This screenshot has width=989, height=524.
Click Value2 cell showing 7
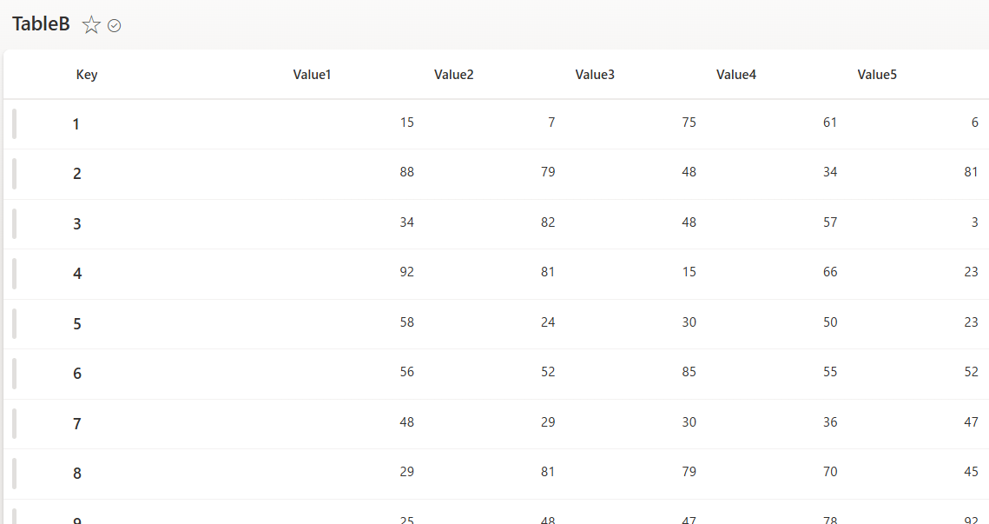click(551, 123)
